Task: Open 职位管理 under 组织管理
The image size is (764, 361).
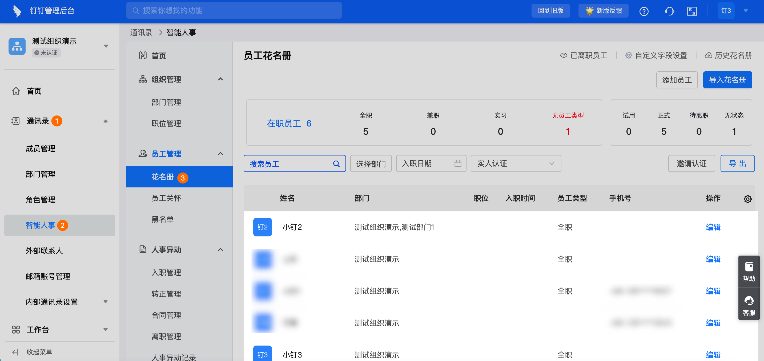Action: click(x=166, y=124)
